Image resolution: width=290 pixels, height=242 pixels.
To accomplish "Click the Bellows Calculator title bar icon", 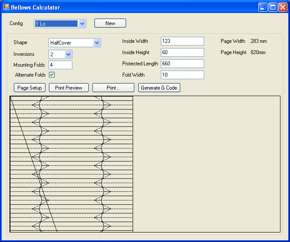I will (x=6, y=7).
